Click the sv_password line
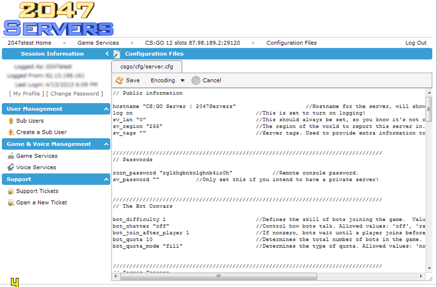The image size is (437, 287). pos(245,180)
